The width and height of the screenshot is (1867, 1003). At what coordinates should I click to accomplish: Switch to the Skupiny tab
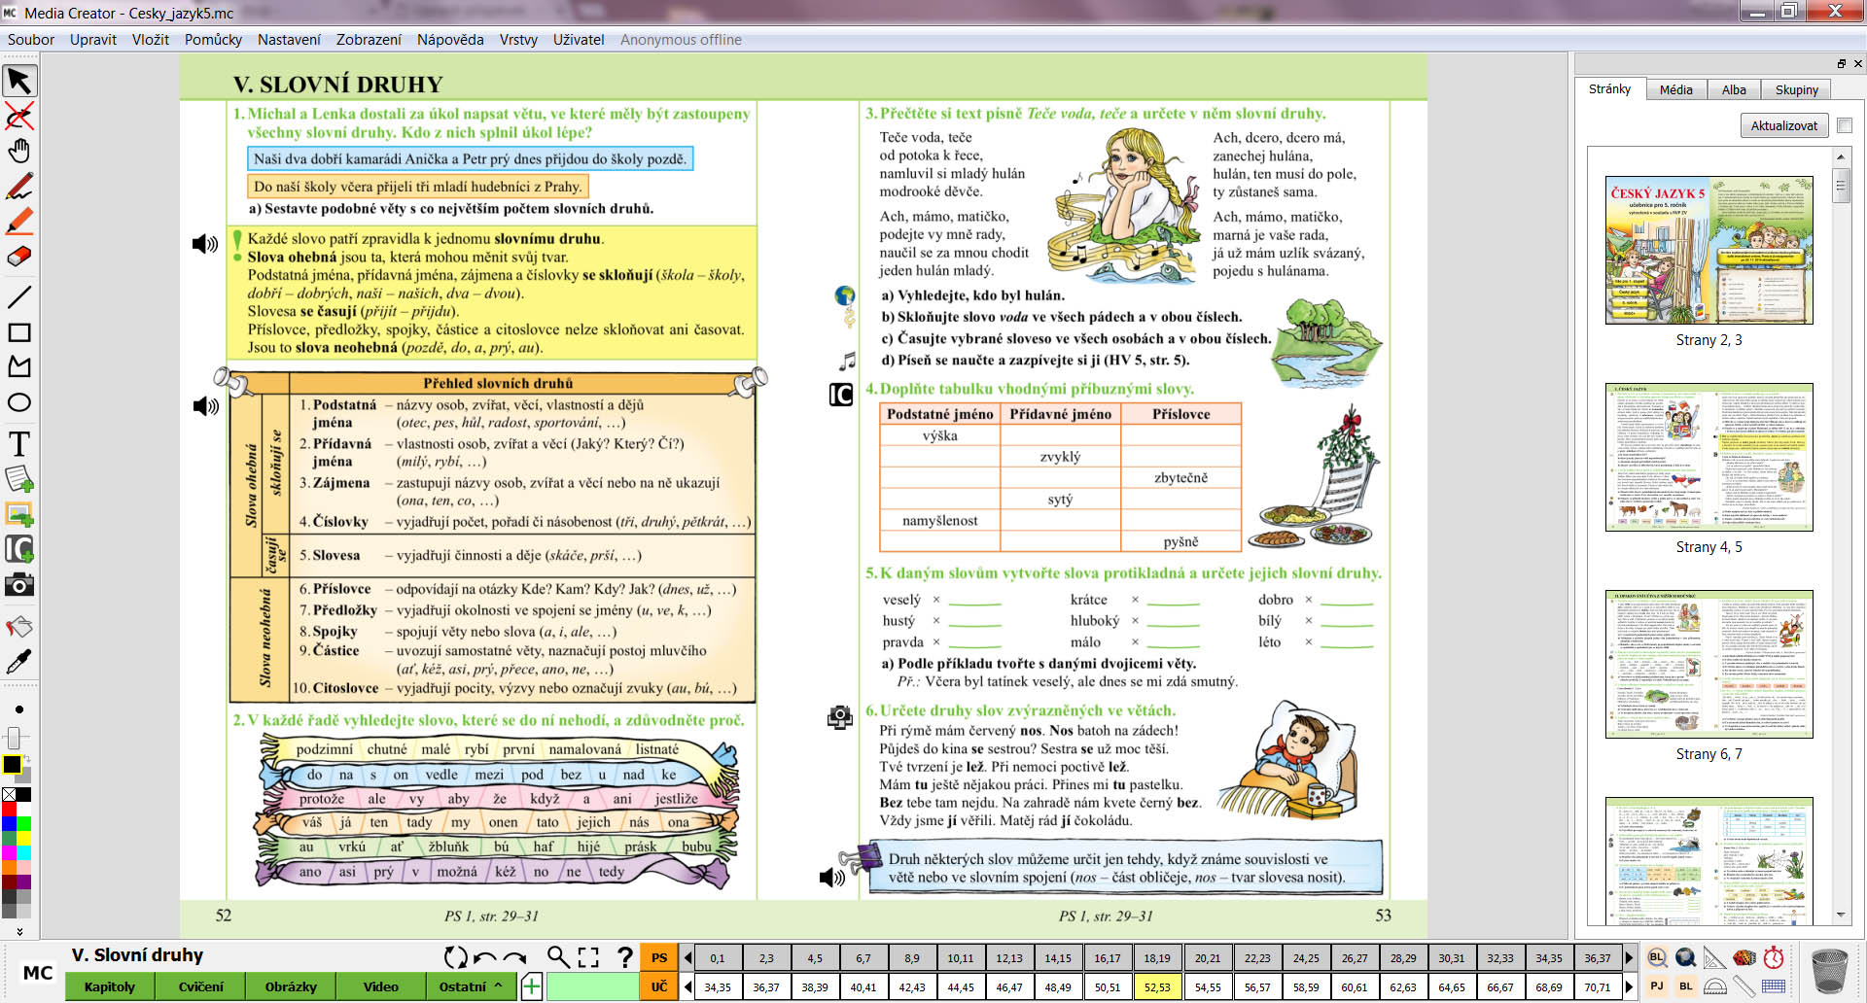coord(1796,89)
